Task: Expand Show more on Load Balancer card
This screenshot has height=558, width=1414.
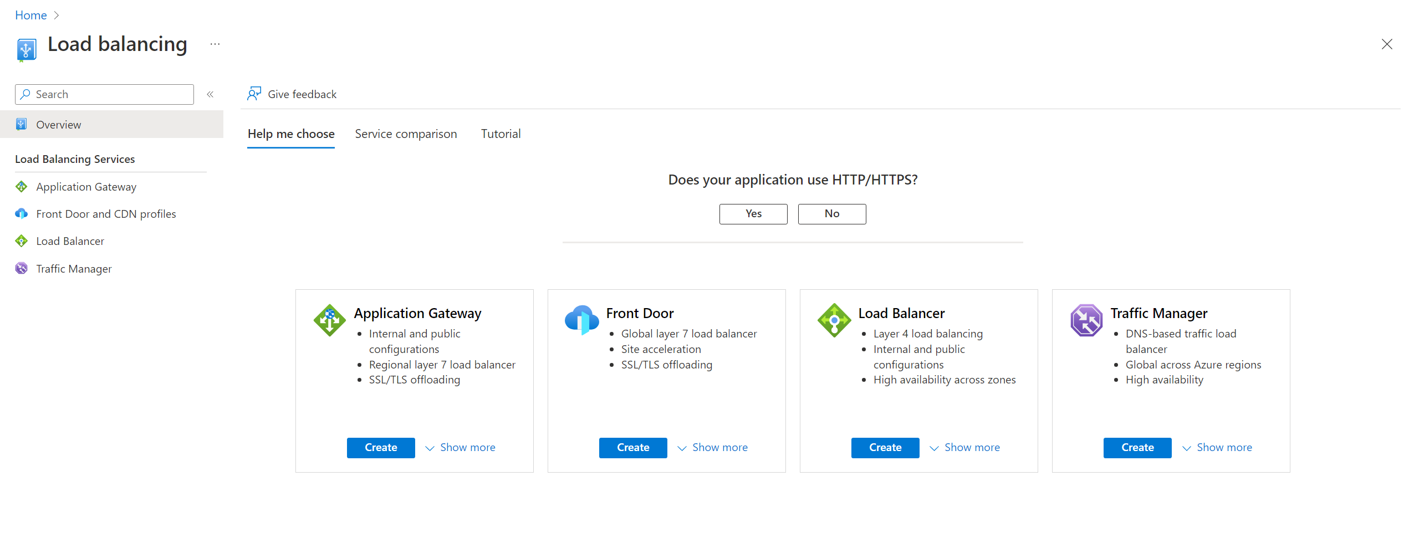Action: (964, 448)
